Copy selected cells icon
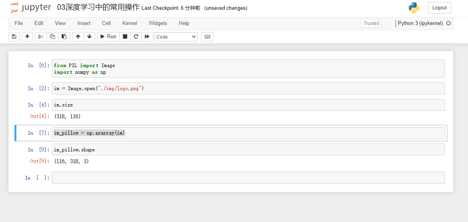 point(52,37)
